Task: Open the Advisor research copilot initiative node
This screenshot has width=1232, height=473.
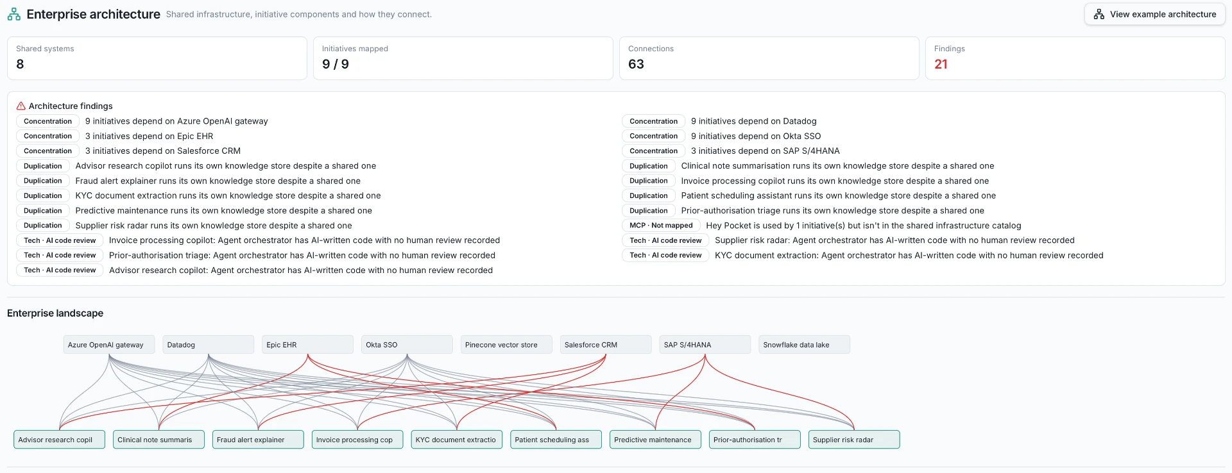Action: pos(60,440)
